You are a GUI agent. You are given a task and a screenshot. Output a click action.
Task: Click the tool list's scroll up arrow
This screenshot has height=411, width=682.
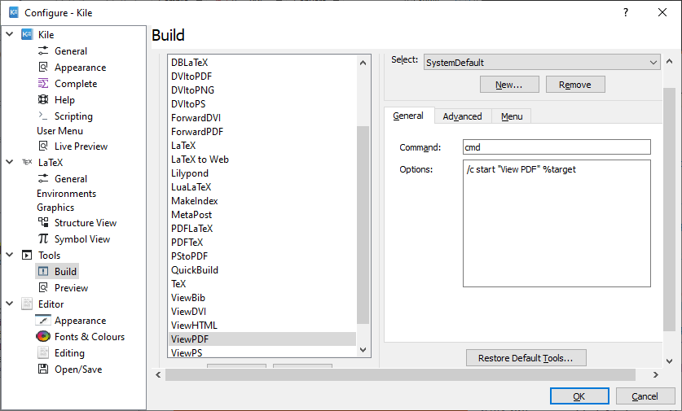363,63
